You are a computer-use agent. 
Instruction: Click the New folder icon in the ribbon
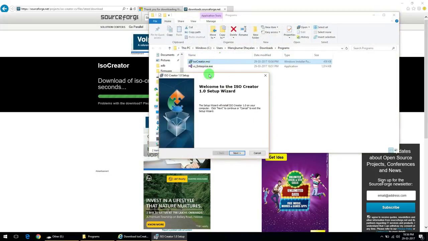(x=255, y=32)
